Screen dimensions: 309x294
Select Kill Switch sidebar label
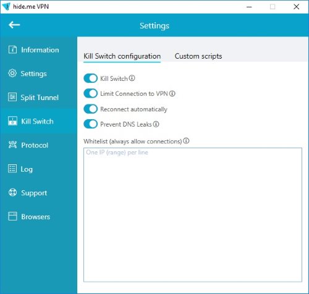[37, 121]
